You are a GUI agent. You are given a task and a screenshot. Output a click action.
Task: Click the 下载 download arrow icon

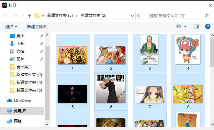pos(12,44)
